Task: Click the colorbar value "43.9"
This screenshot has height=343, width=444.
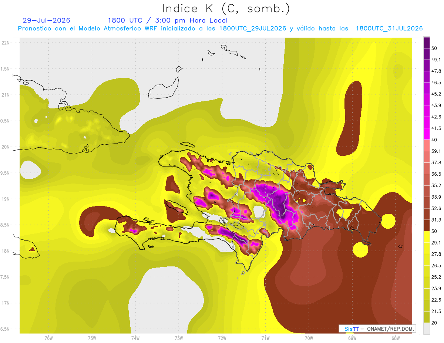Action: point(436,105)
